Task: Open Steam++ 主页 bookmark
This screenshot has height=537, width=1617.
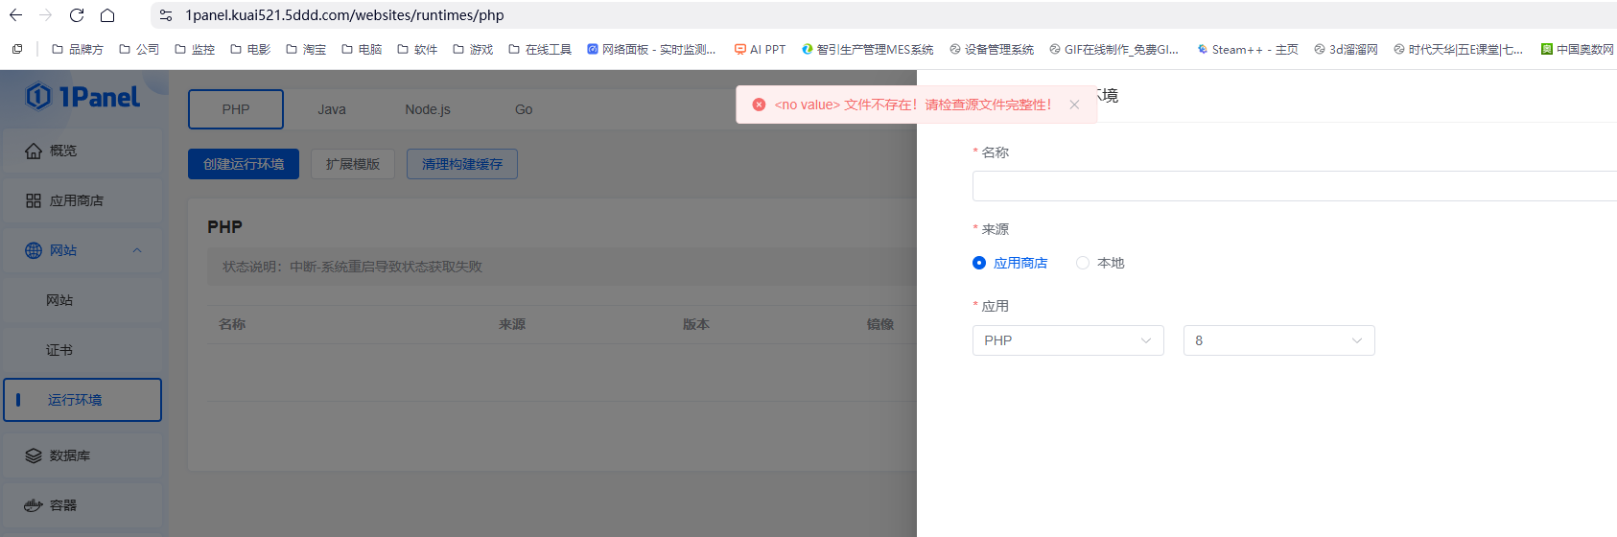Action: pyautogui.click(x=1247, y=49)
